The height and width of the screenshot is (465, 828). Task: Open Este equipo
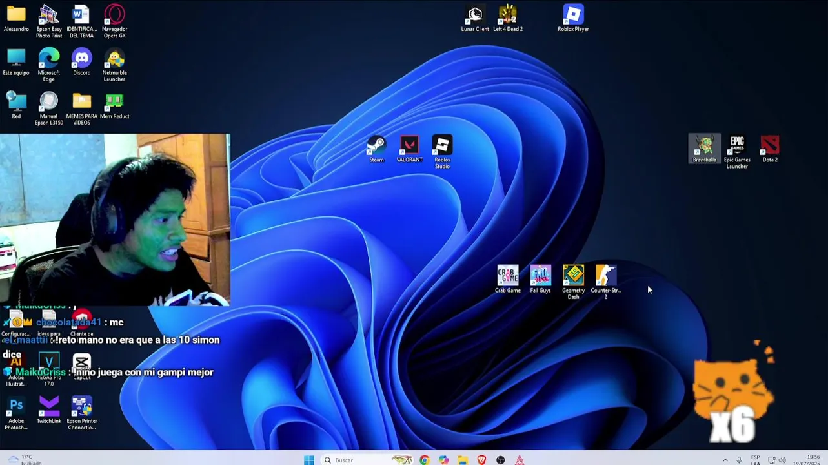[16, 62]
